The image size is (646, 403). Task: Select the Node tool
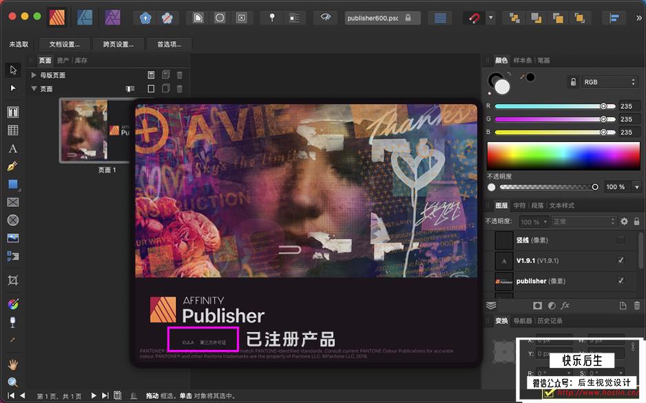13,88
